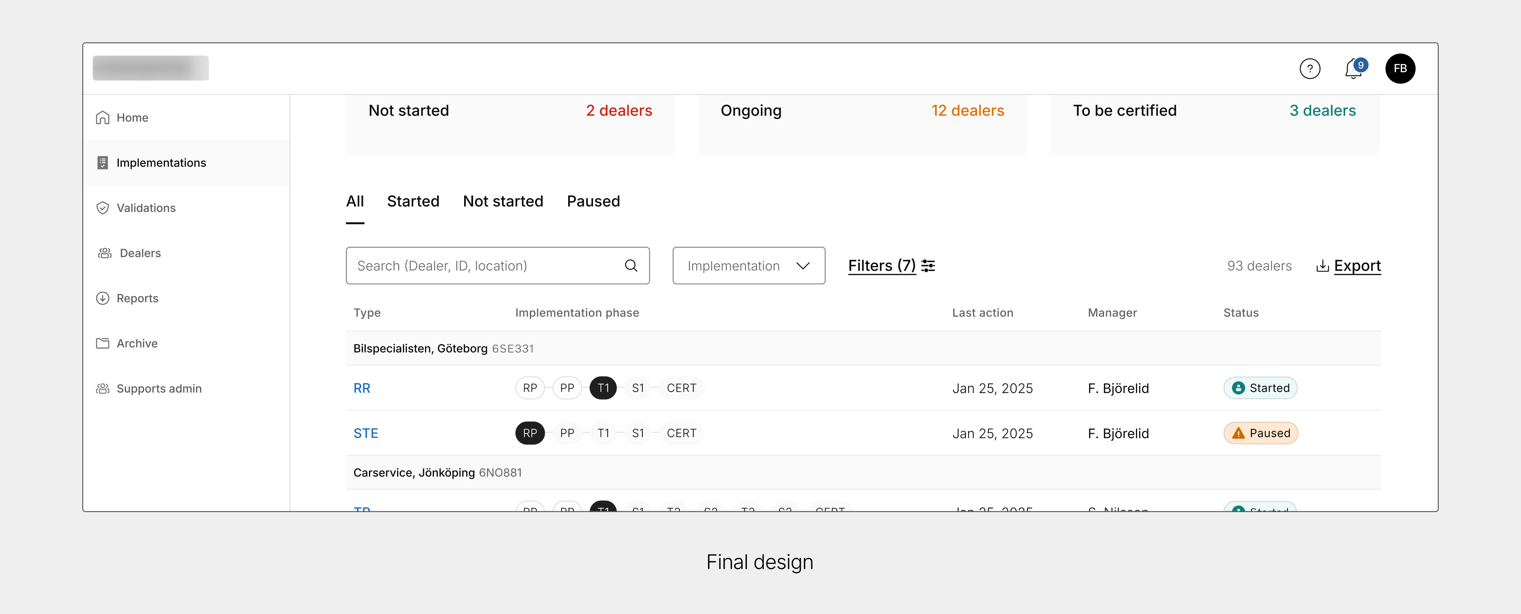Switch to the Not started tab
The width and height of the screenshot is (1521, 614).
point(503,201)
